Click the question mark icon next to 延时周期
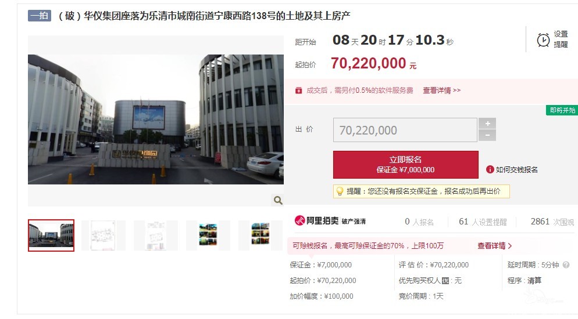Viewport: 578px width, 319px height. tap(566, 264)
